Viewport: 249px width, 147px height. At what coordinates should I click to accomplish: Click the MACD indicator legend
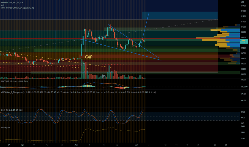click(15, 81)
